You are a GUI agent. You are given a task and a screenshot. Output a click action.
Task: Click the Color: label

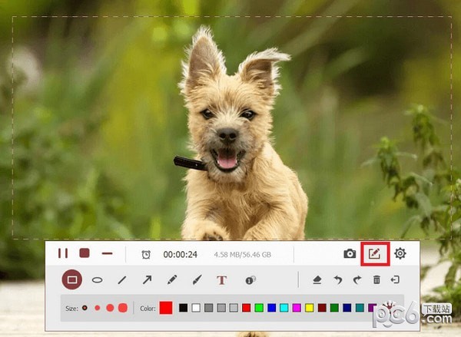coord(148,309)
